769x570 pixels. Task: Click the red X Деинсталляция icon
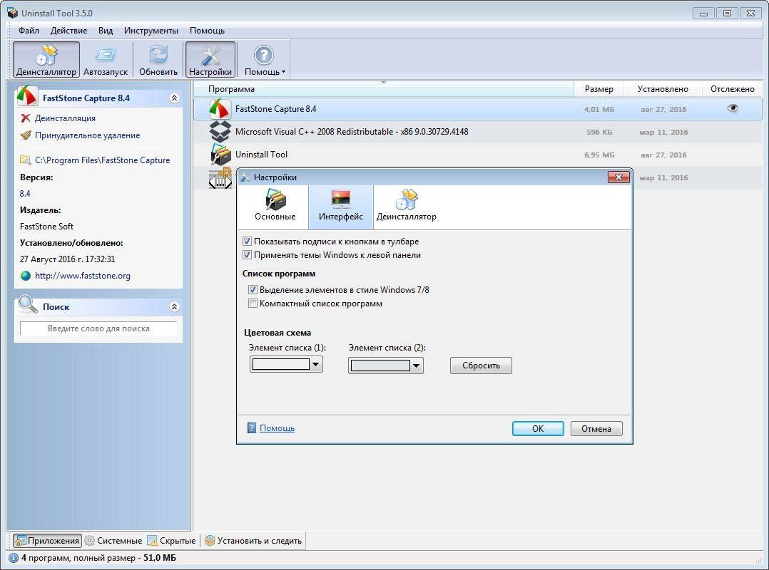(x=26, y=118)
